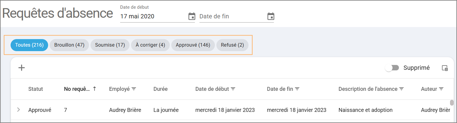Viewport: 457px width, 123px height.
Task: Filter the Employé column
Action: (x=134, y=89)
